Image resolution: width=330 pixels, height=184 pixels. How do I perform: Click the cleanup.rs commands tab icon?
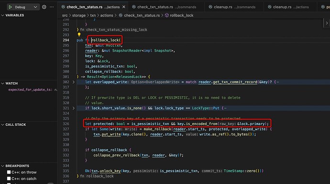coord(210,7)
